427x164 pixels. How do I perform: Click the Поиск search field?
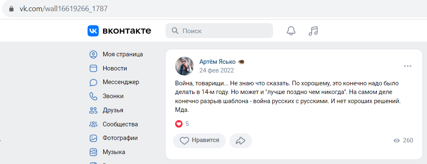[219, 31]
